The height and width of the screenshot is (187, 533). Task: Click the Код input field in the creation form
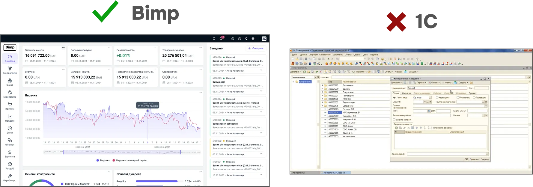point(481,88)
